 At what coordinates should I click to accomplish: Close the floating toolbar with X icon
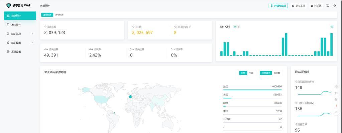336,112
